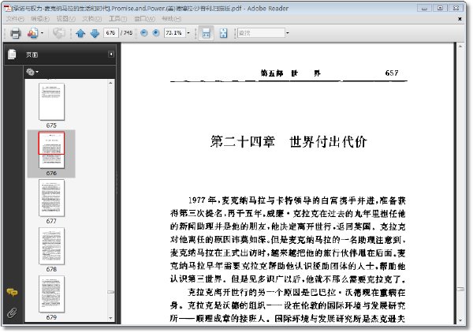Click the zoom out minus icon
Image resolution: width=473 pixels, height=333 pixels.
(144, 32)
